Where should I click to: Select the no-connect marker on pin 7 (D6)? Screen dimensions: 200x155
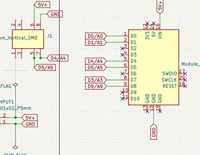tap(122, 74)
